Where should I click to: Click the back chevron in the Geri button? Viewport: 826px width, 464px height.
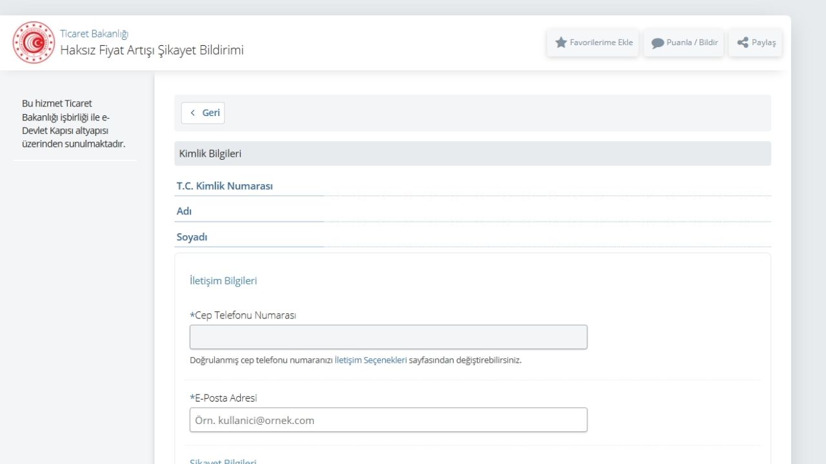coord(192,113)
